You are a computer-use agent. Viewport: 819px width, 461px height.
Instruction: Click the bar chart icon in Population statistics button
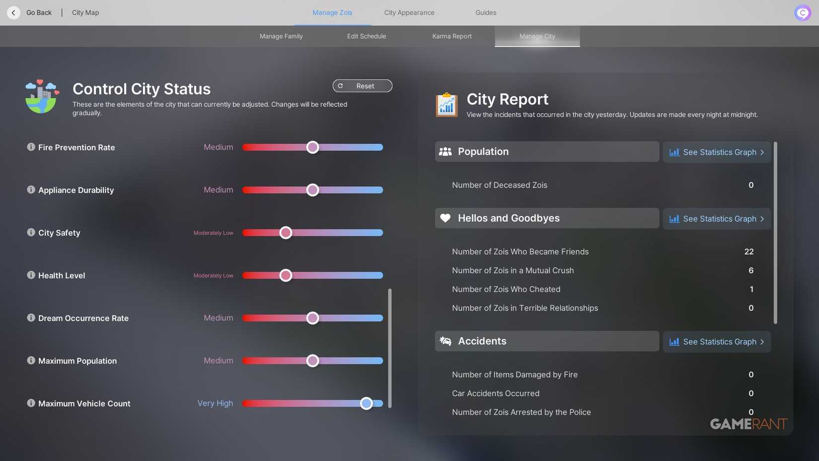click(x=675, y=152)
